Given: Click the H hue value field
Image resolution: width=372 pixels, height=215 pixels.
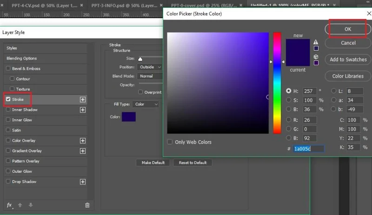Looking at the screenshot, I should (309, 91).
